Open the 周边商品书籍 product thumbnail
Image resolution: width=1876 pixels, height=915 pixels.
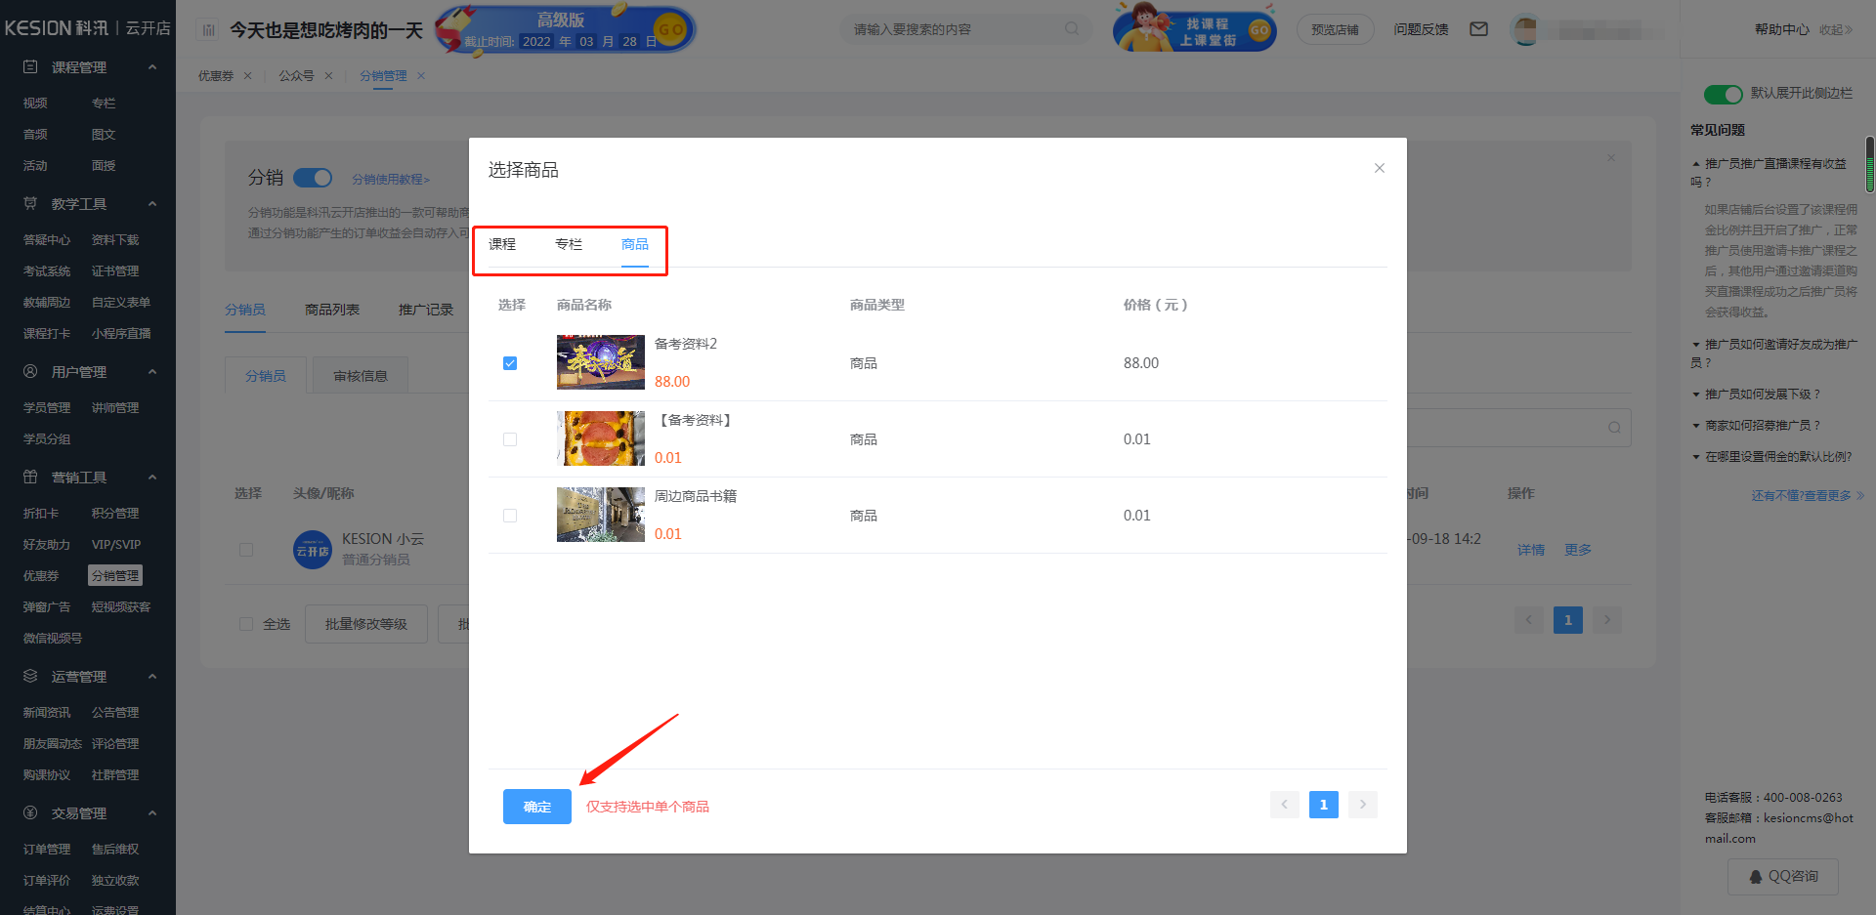pos(601,515)
